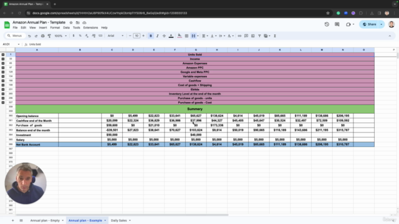
Task: Open borders options
Action: click(186, 36)
